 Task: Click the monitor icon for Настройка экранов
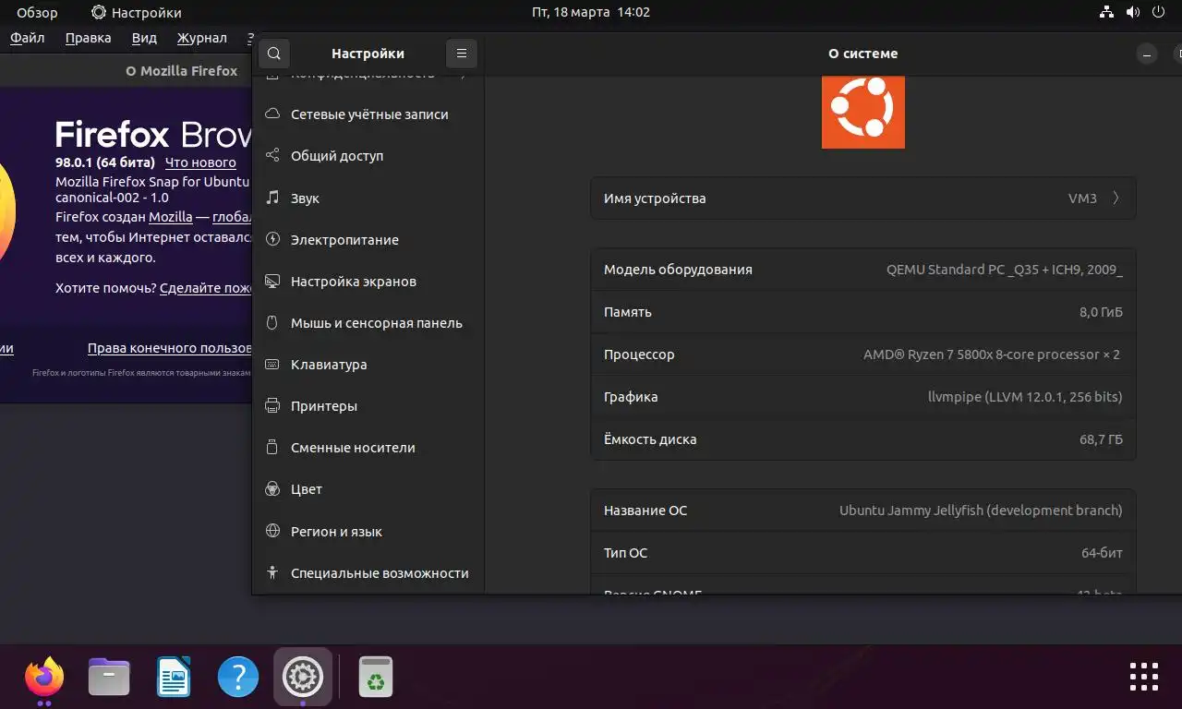[272, 281]
